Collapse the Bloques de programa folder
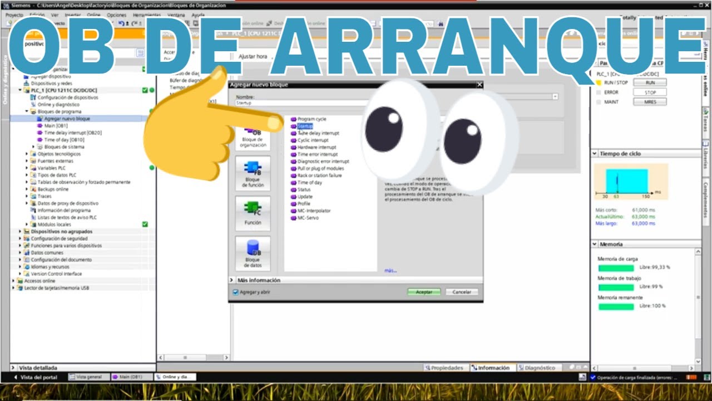712x401 pixels. click(x=27, y=111)
